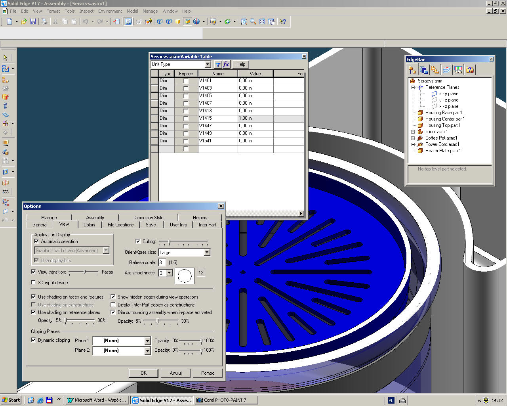507x406 pixels.
Task: Click the Shaded with visible edges cube icon
Action: pyautogui.click(x=187, y=21)
